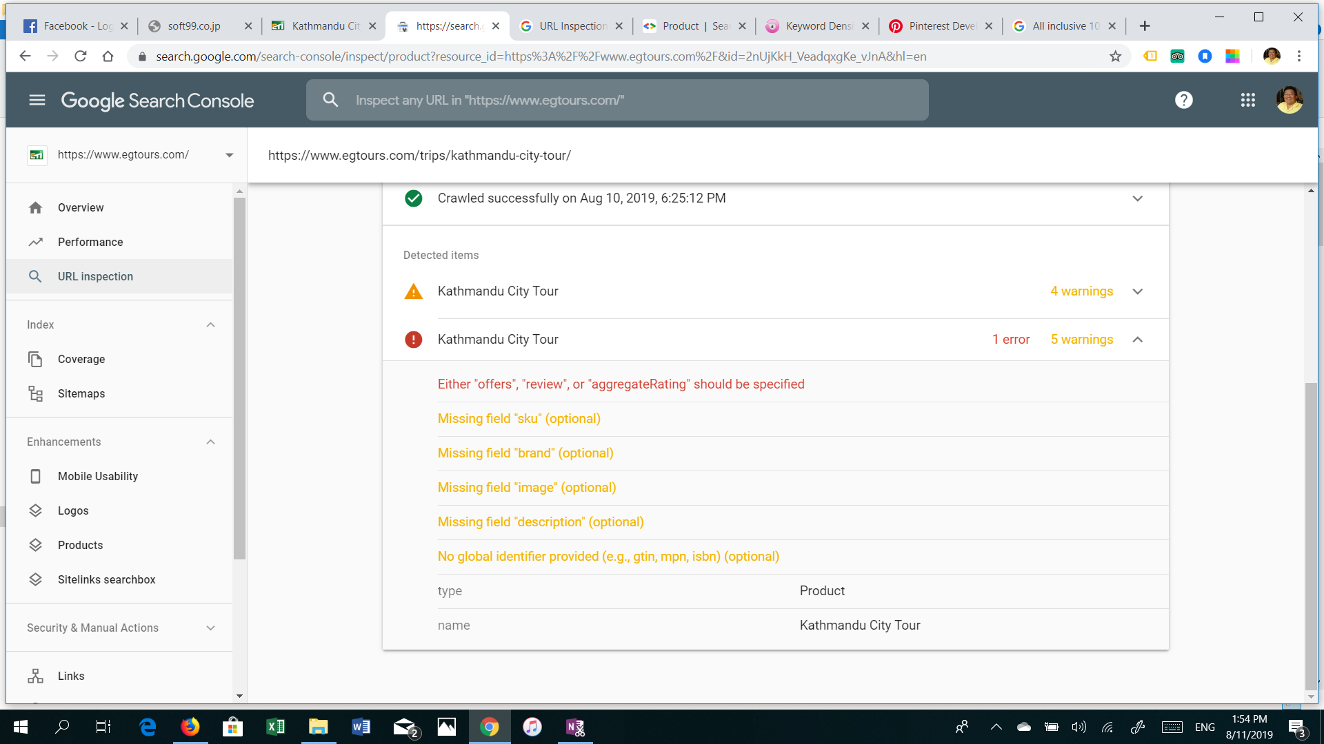Click the sidebar navigation scrollbar
The image size is (1324, 744).
(x=239, y=379)
